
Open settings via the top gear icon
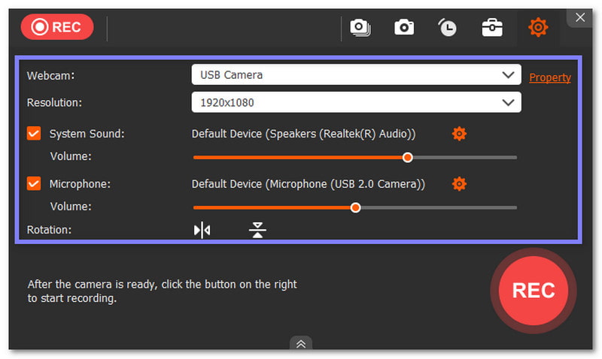(538, 28)
